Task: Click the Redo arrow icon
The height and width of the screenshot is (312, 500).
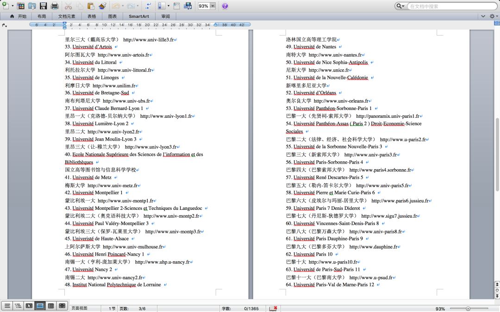Action: point(131,6)
